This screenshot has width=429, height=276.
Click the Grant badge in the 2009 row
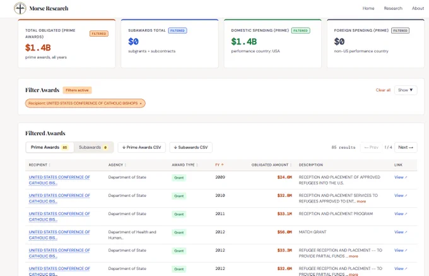pos(179,177)
